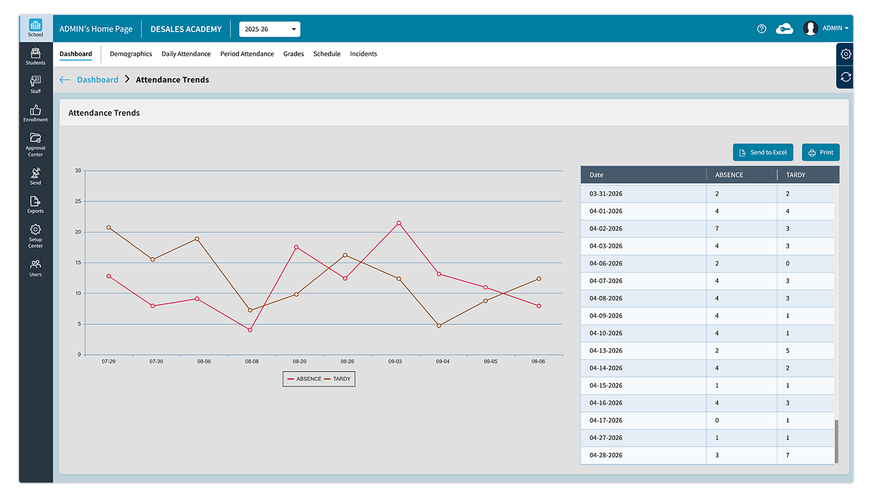Click the 04-28-2026 date cell

point(643,455)
